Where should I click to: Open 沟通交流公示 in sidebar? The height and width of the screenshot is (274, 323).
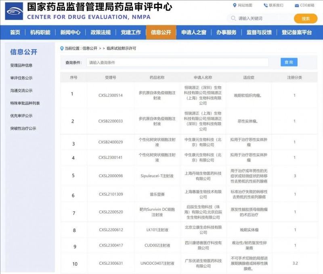[x=21, y=90]
